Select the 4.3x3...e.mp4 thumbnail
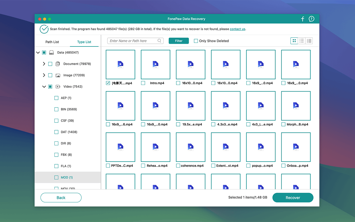Image resolution: width=355 pixels, height=222 pixels. (x=226, y=106)
